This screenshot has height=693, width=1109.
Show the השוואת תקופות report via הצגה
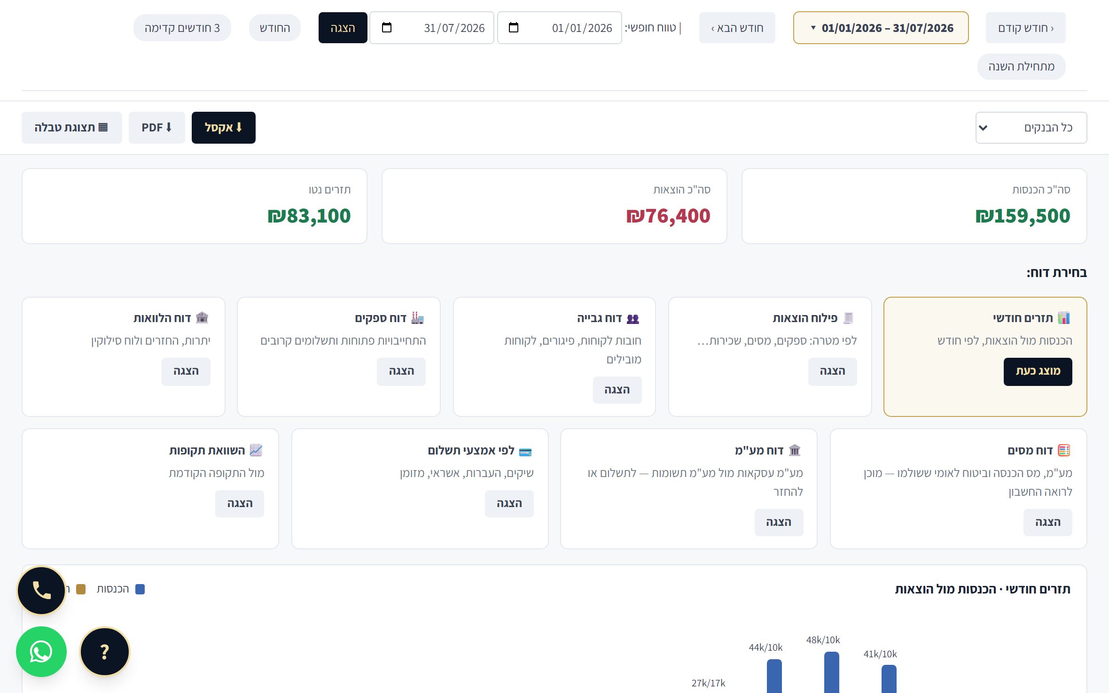(240, 504)
